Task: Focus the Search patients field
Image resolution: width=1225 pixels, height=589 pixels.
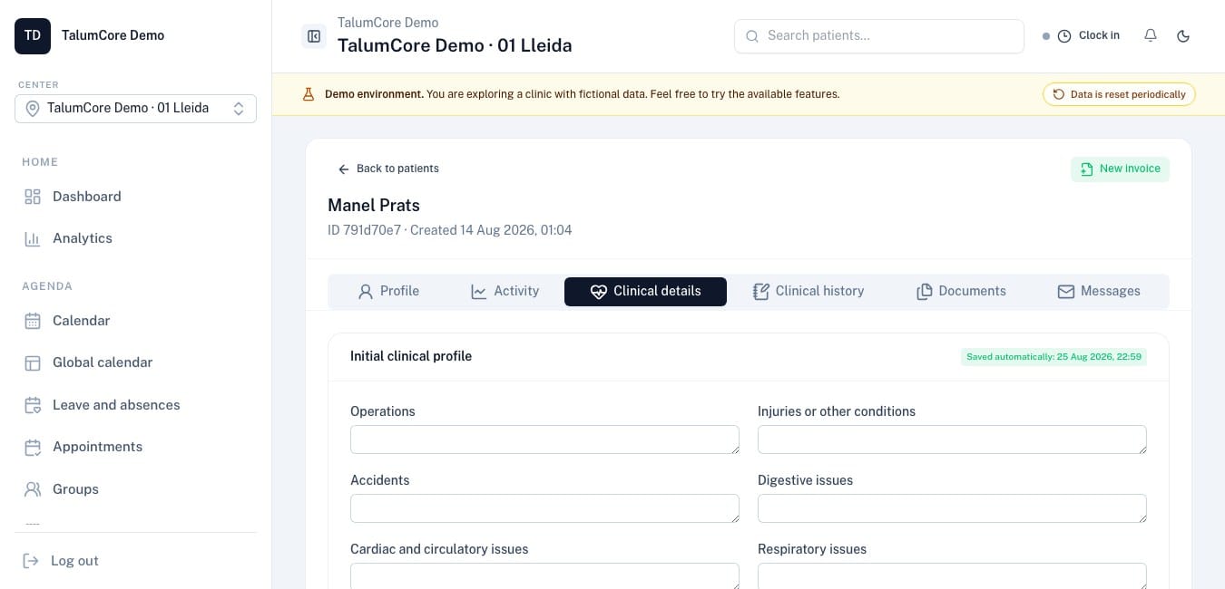Action: click(879, 36)
